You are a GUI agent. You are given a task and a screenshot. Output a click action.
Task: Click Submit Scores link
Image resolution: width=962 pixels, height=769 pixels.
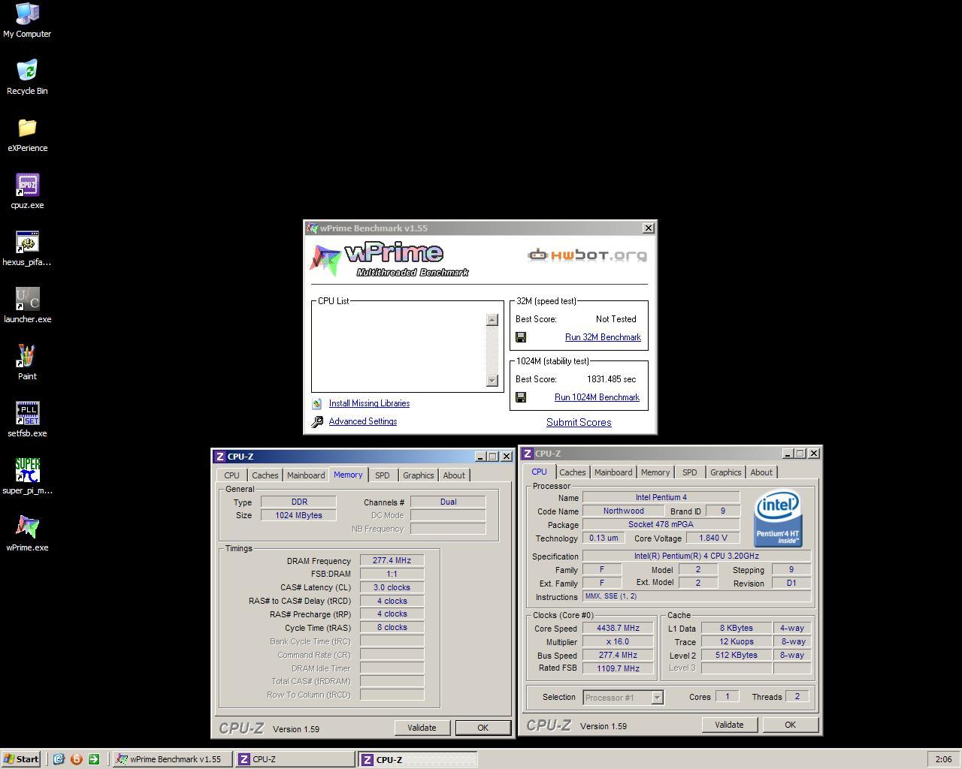[579, 423]
